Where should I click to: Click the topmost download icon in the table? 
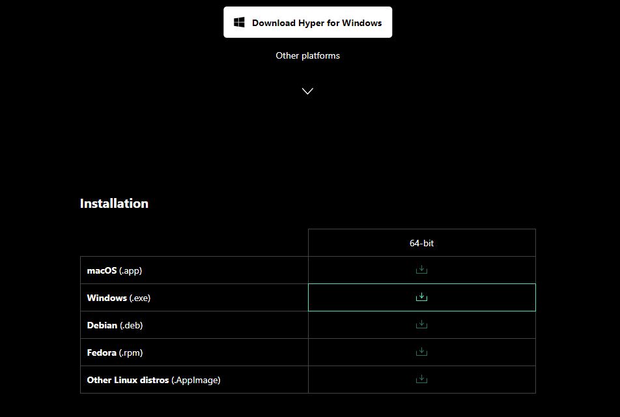click(421, 270)
